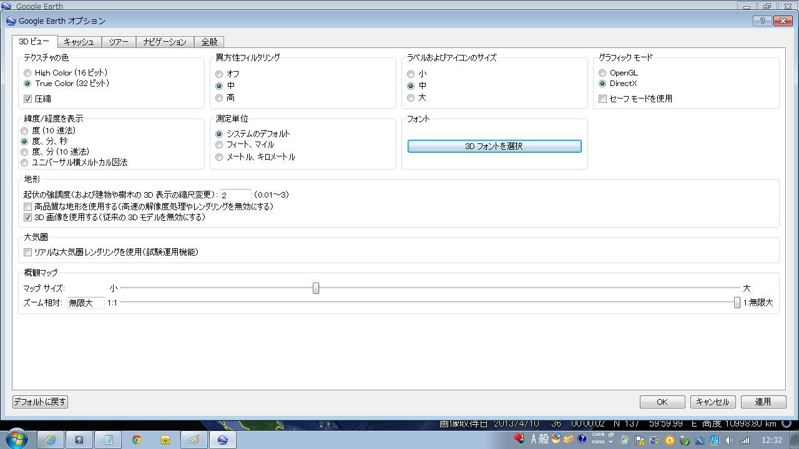The image size is (799, 449).
Task: Click the マップ サイズ slider handle
Action: pos(316,288)
